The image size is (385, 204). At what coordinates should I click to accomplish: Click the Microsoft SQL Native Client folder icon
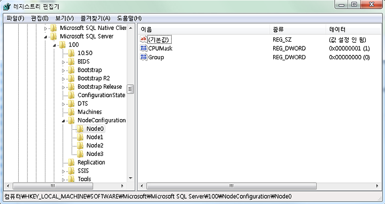coord(53,28)
